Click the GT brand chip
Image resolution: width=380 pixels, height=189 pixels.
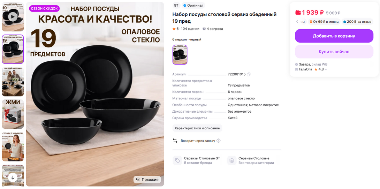tap(176, 5)
